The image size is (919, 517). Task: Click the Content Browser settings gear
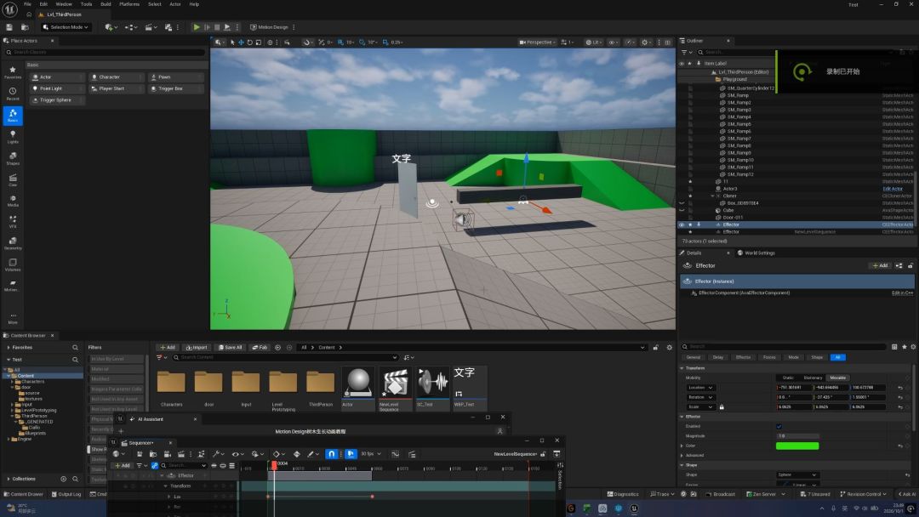tap(670, 347)
